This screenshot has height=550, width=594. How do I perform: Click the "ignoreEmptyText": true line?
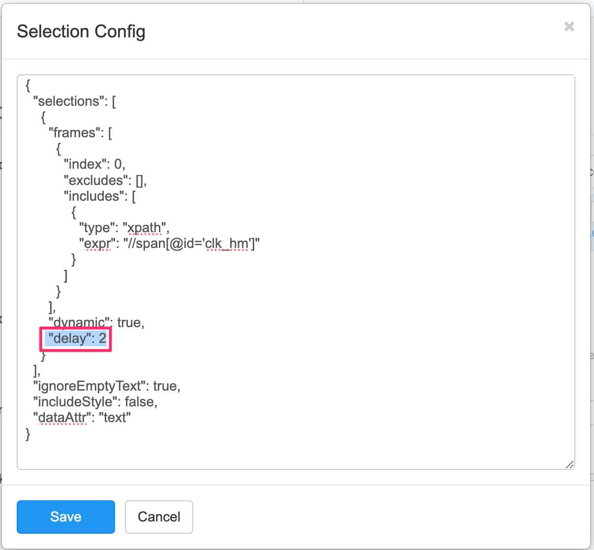coord(106,386)
